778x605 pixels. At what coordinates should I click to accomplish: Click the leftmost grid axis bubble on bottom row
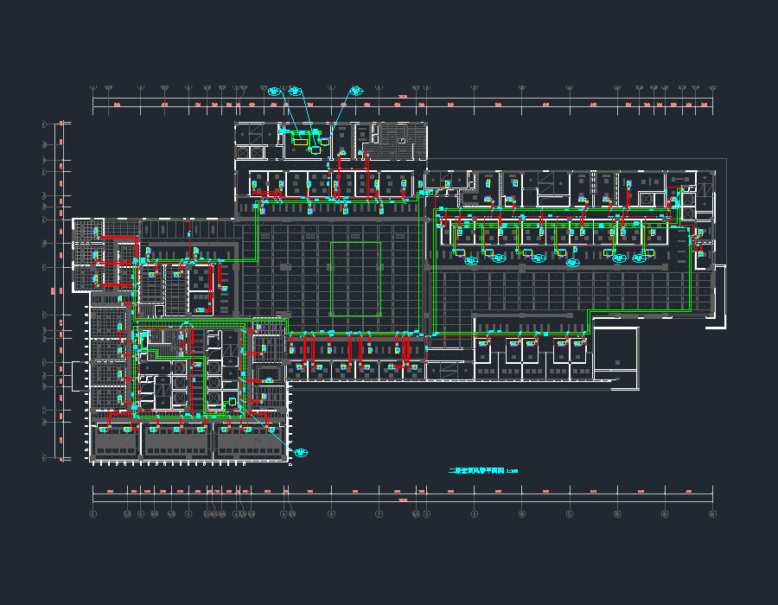point(92,514)
